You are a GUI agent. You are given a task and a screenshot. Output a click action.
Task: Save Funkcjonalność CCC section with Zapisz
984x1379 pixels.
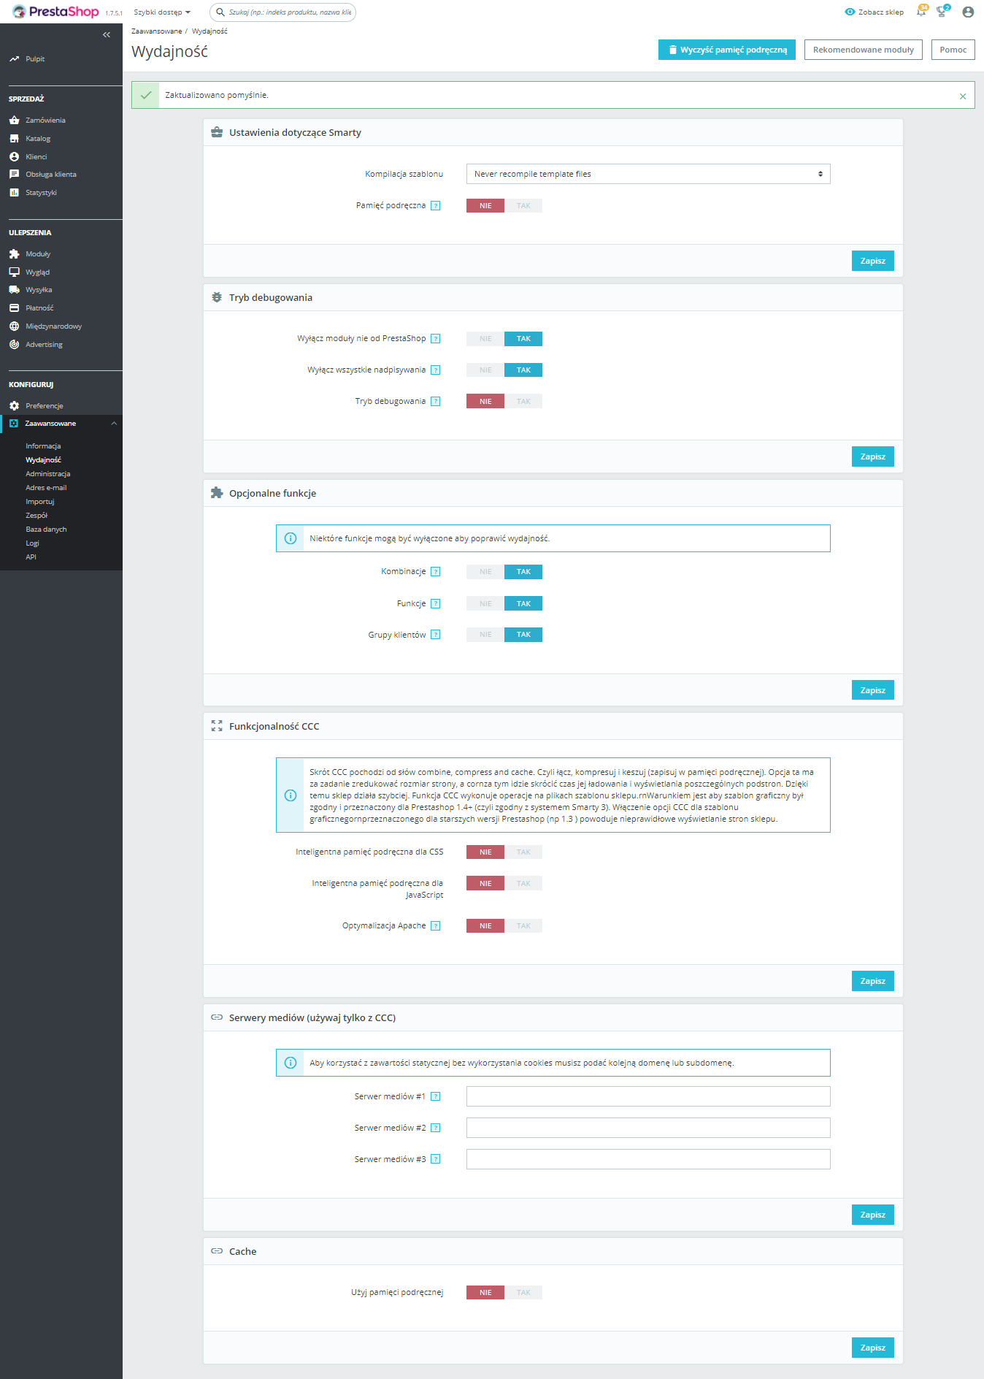click(x=873, y=981)
